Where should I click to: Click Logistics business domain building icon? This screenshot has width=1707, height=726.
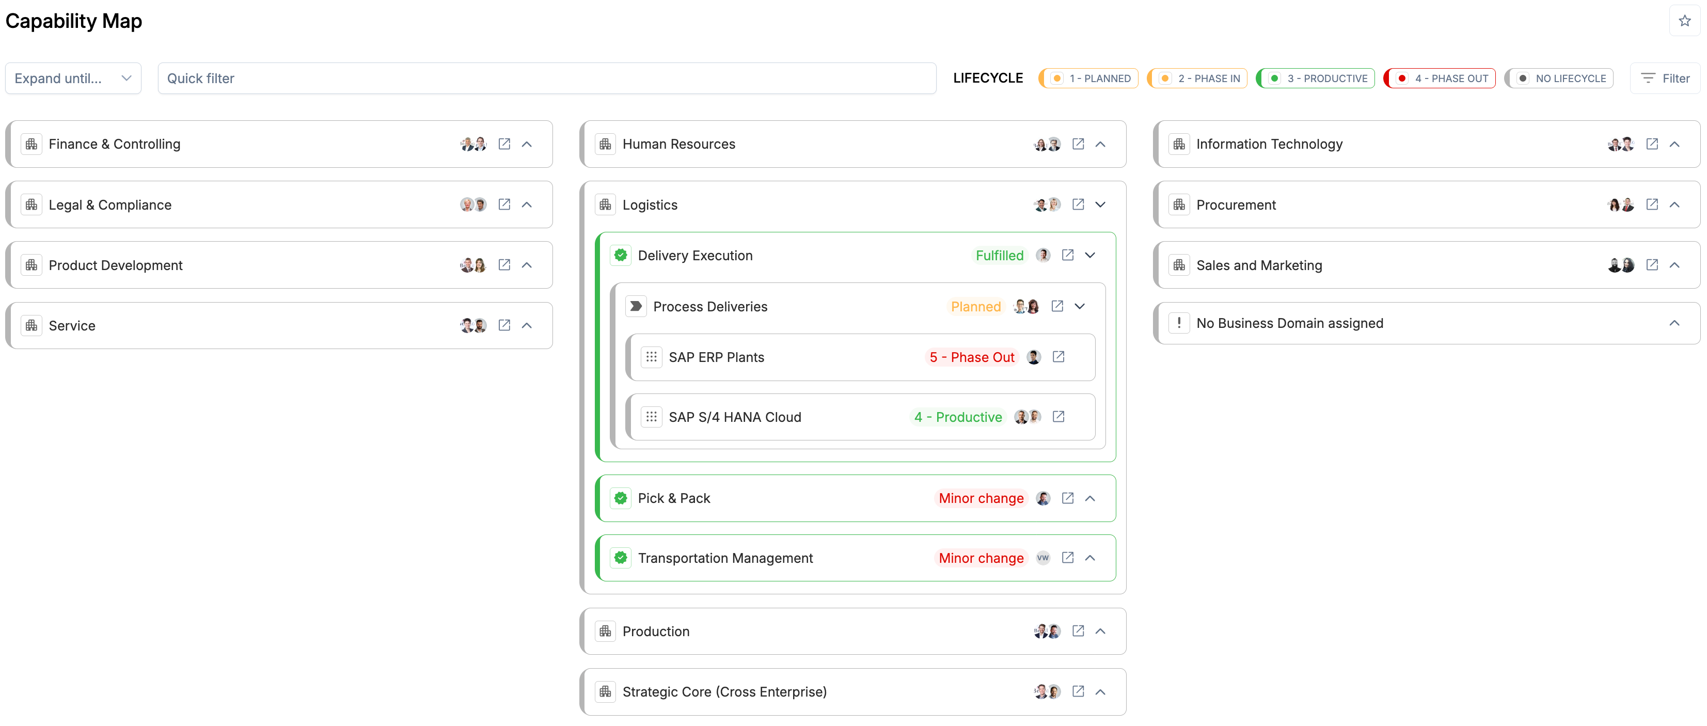pyautogui.click(x=605, y=204)
